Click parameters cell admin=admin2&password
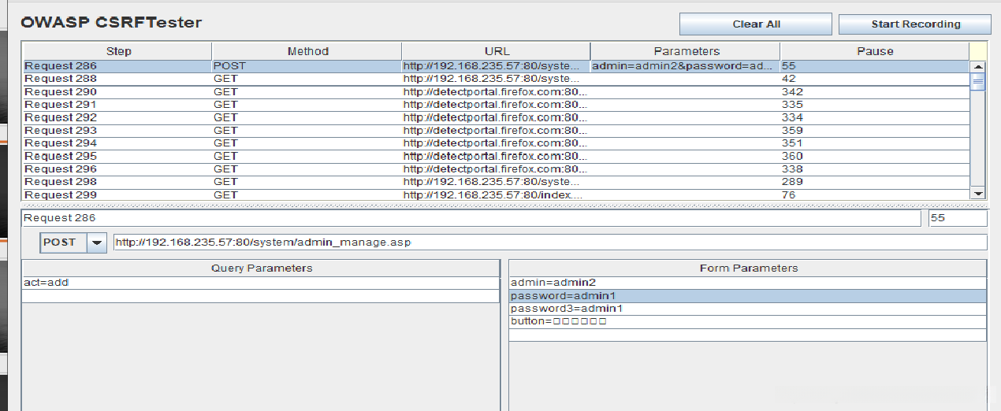This screenshot has height=411, width=1001. pos(685,66)
